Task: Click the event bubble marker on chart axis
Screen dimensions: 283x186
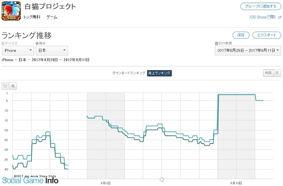Action: 162,179
